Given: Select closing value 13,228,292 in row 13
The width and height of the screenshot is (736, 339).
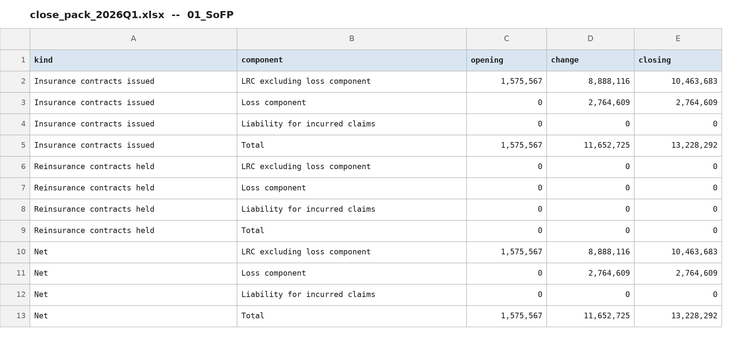Looking at the screenshot, I should 678,316.
